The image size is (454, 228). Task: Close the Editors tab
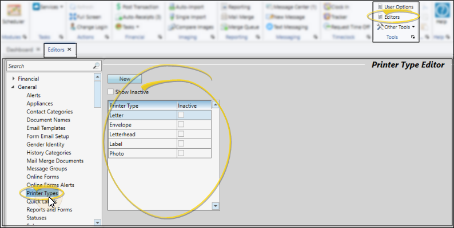(x=69, y=50)
